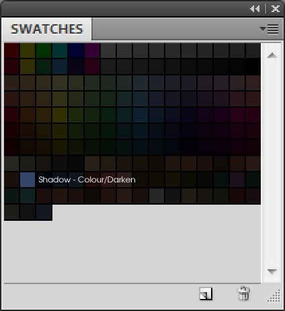
Task: Pick the olive yellow swatch in first row
Action: tap(28, 50)
